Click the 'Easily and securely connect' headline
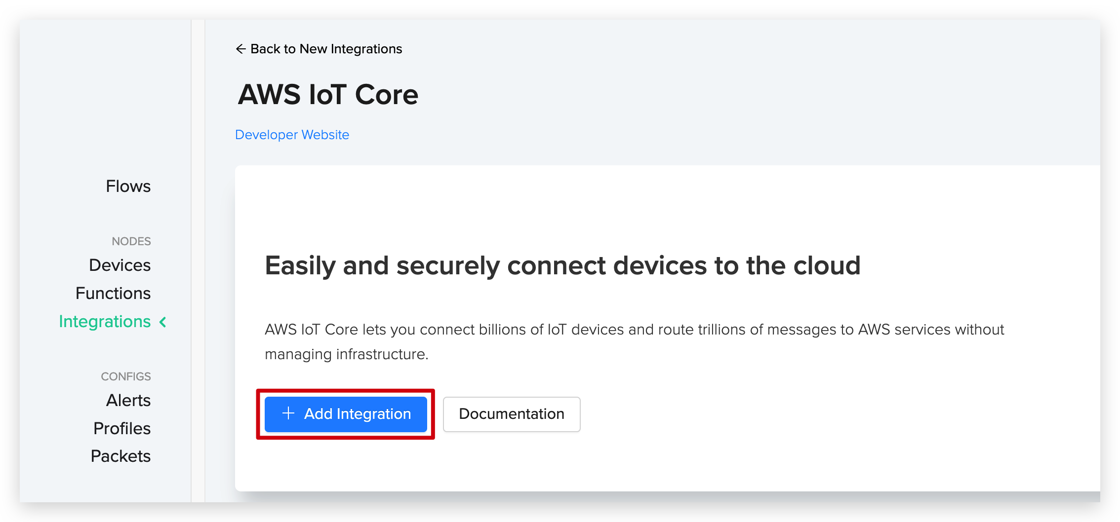Image resolution: width=1120 pixels, height=522 pixels. tap(562, 265)
